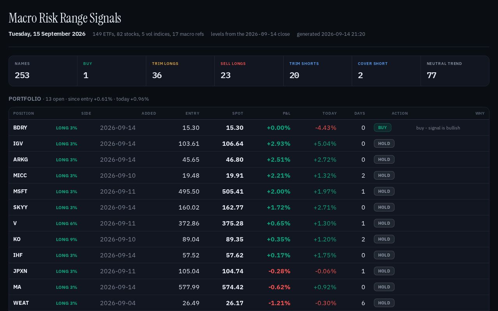Click the HOLD badge in the SKYY row

pyautogui.click(x=384, y=207)
